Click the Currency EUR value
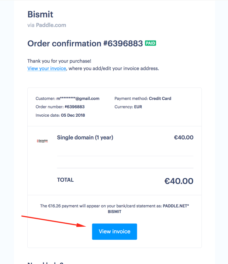The image size is (228, 264). pos(138,107)
